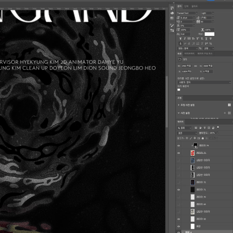Open the History panel icon

tap(172, 8)
